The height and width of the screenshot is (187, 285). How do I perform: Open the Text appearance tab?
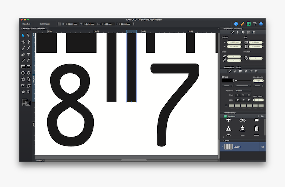251,71
